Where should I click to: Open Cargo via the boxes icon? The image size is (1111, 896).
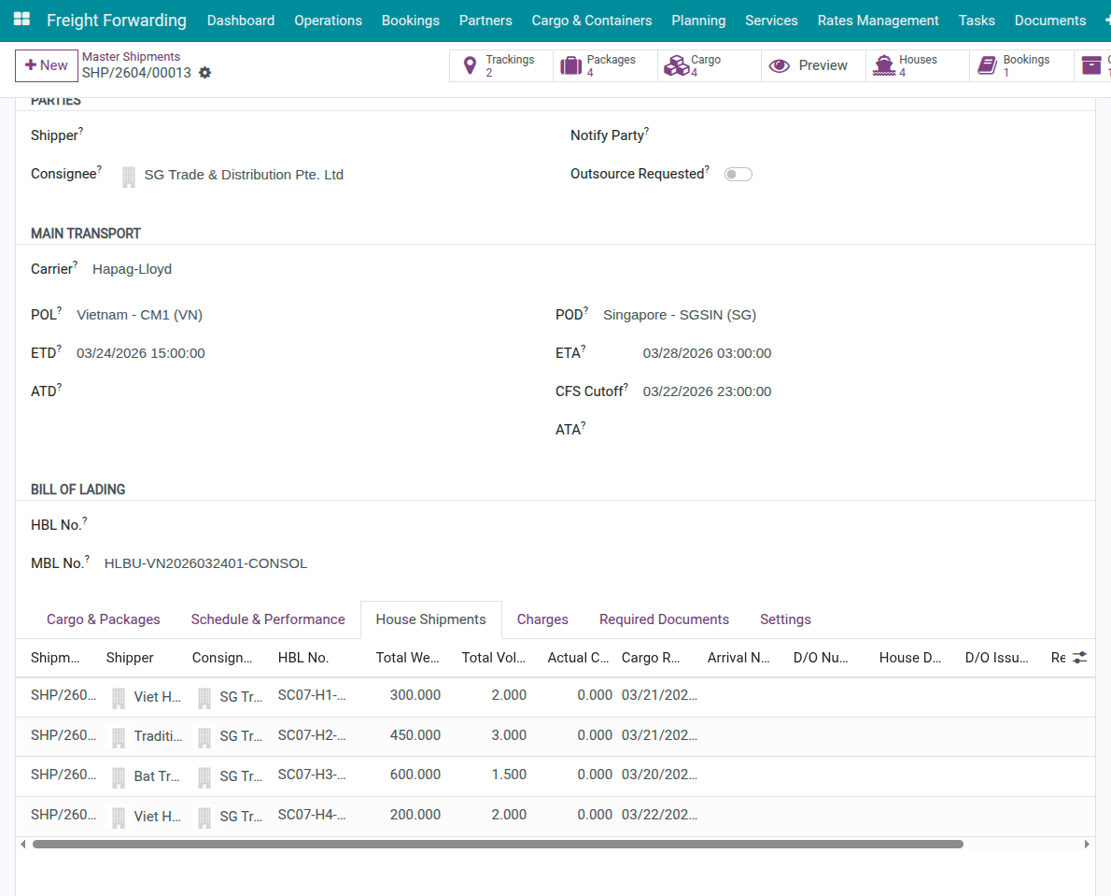[x=675, y=65]
